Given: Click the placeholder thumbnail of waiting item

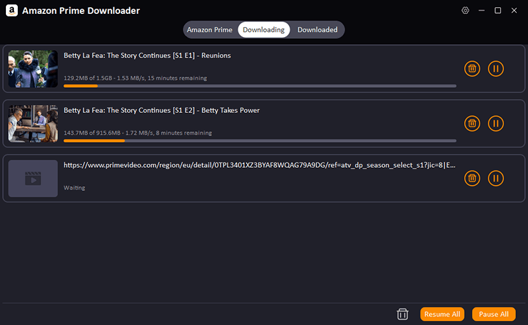Looking at the screenshot, I should click(33, 178).
